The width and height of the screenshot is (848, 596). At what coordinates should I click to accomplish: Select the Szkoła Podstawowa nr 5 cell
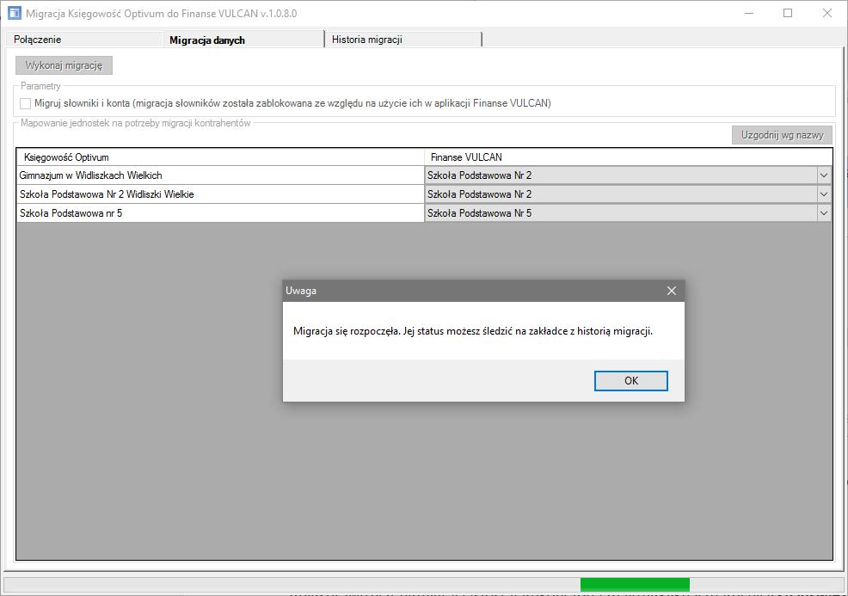220,213
